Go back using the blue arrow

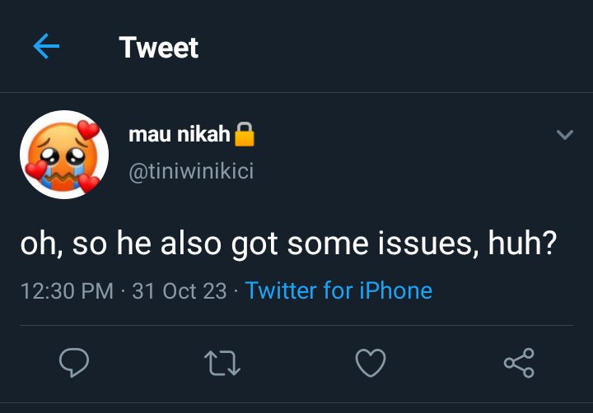[46, 46]
